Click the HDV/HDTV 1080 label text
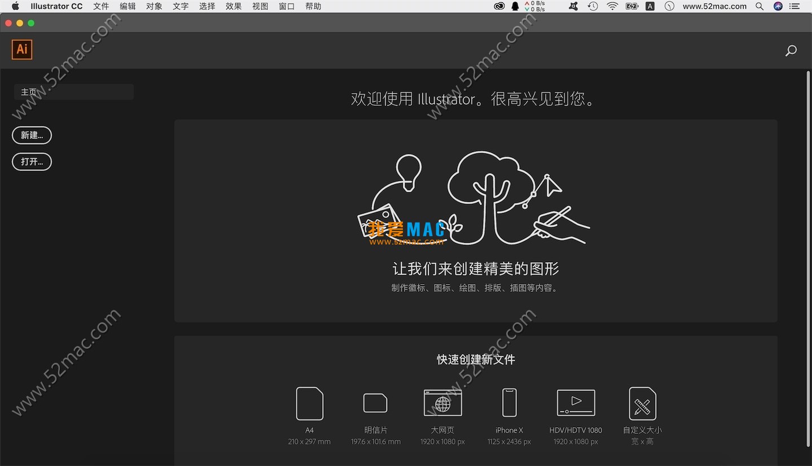This screenshot has height=466, width=812. 576,430
